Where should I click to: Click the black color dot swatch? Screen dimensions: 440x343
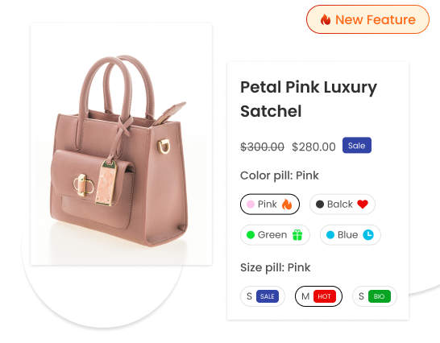320,205
